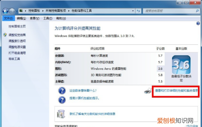Open the address bar history dropdown arrow
The height and width of the screenshot is (127, 202).
[133, 11]
